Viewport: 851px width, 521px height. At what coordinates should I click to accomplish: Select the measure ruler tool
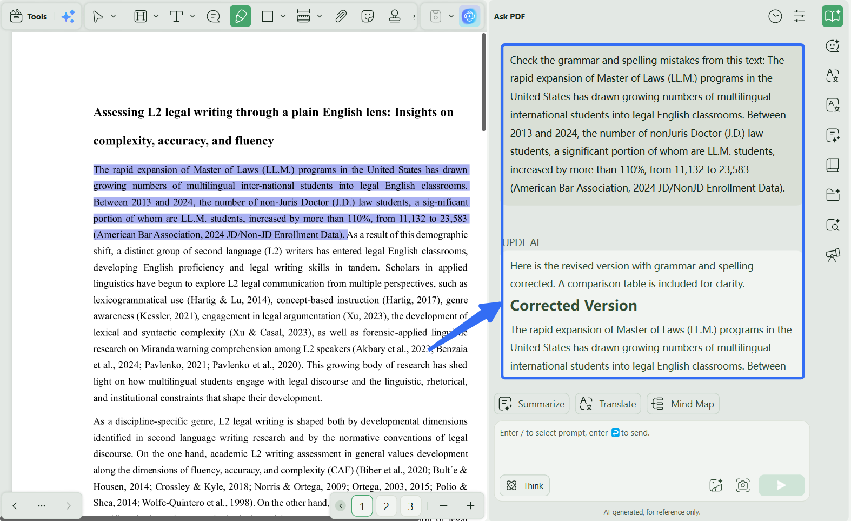pos(303,16)
